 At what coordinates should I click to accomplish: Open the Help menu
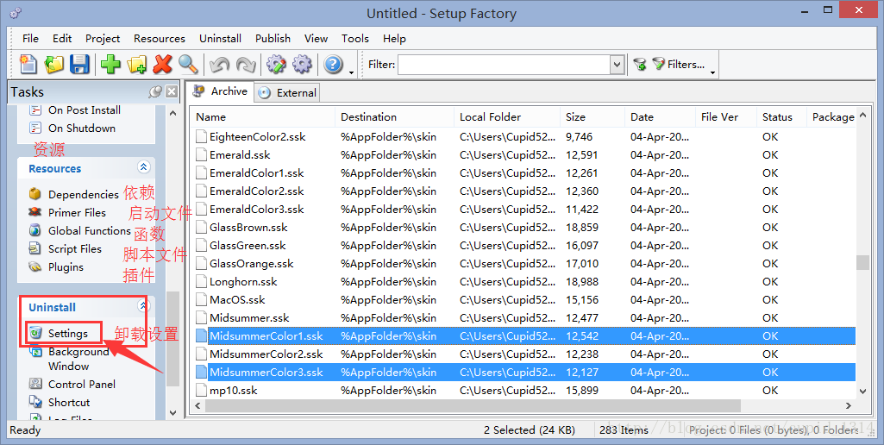coord(394,38)
